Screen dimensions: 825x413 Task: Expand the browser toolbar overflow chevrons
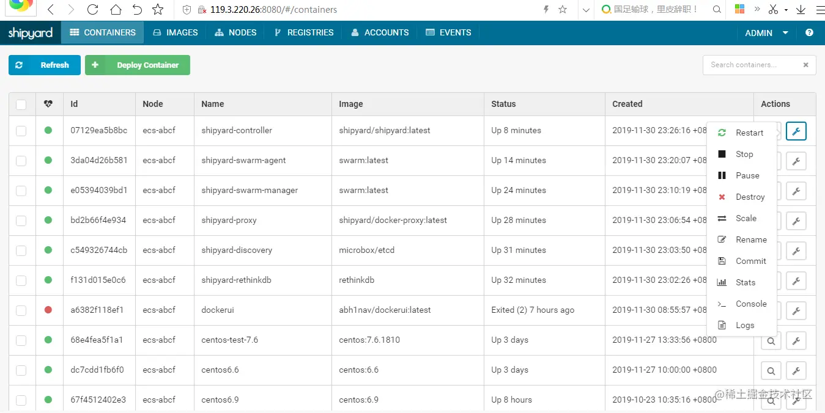point(757,9)
